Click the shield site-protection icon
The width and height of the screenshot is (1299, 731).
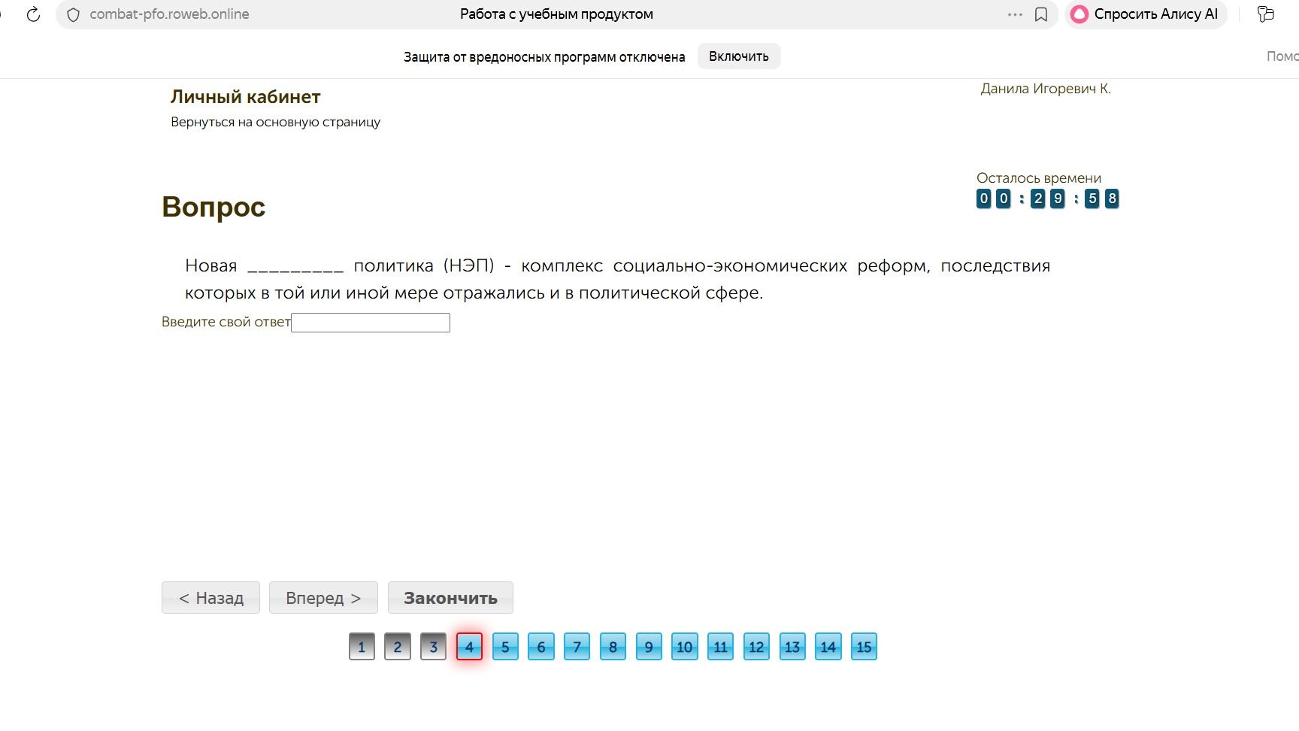coord(73,14)
